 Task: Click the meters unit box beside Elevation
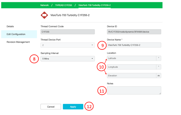tap(159, 76)
